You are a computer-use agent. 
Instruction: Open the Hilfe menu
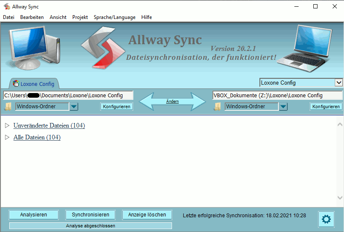(146, 17)
